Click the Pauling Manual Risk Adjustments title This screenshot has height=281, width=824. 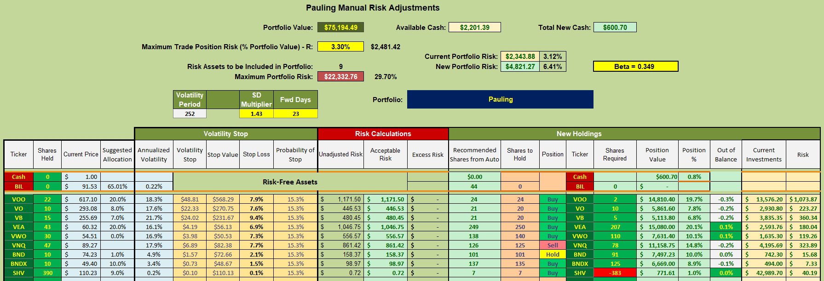pos(373,8)
